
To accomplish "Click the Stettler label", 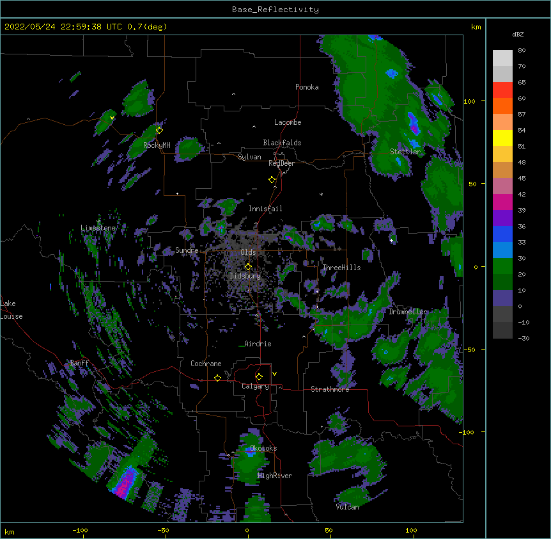I will click(405, 151).
